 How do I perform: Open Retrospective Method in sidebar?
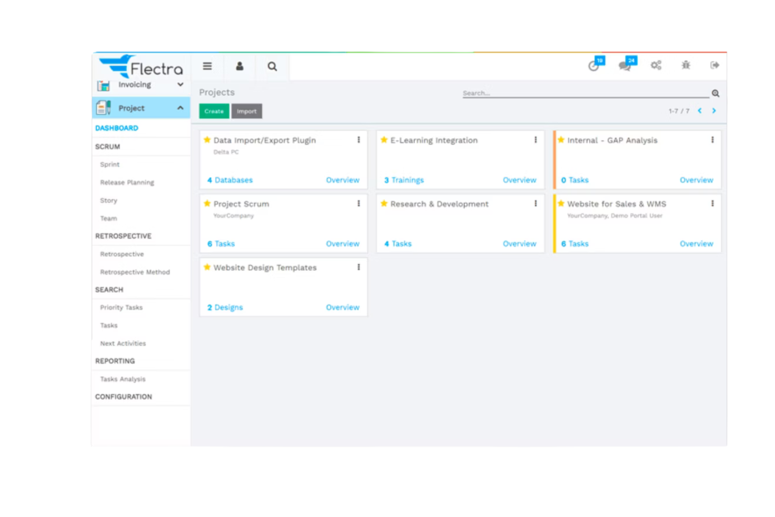pyautogui.click(x=135, y=272)
